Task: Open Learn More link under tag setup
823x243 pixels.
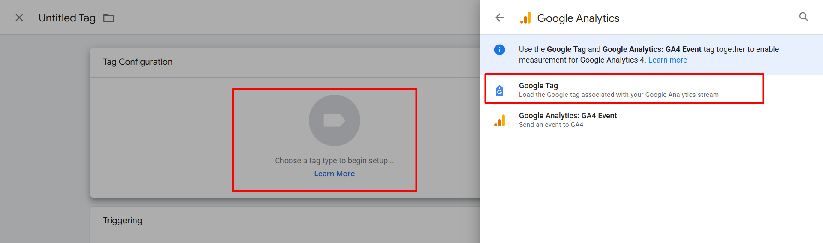Action: pyautogui.click(x=334, y=174)
